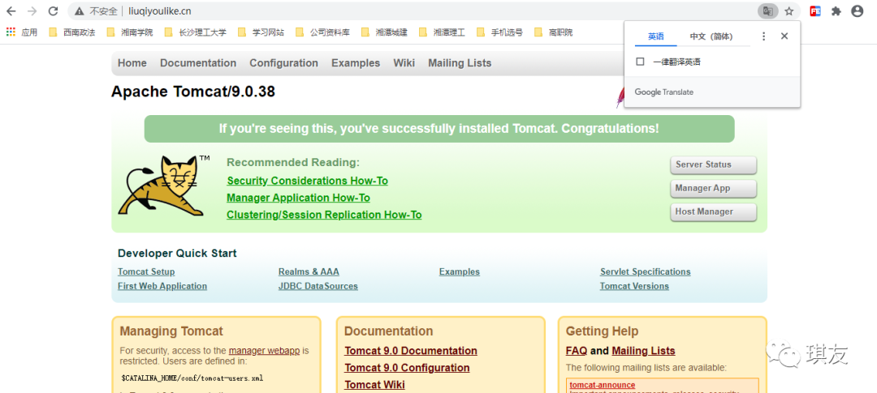This screenshot has width=877, height=393.
Task: Open the 湘潭理工 bookmark folder
Action: 442,32
